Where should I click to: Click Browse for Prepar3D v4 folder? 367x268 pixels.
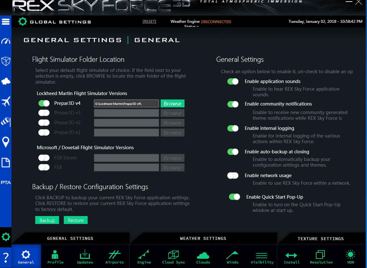coord(172,103)
